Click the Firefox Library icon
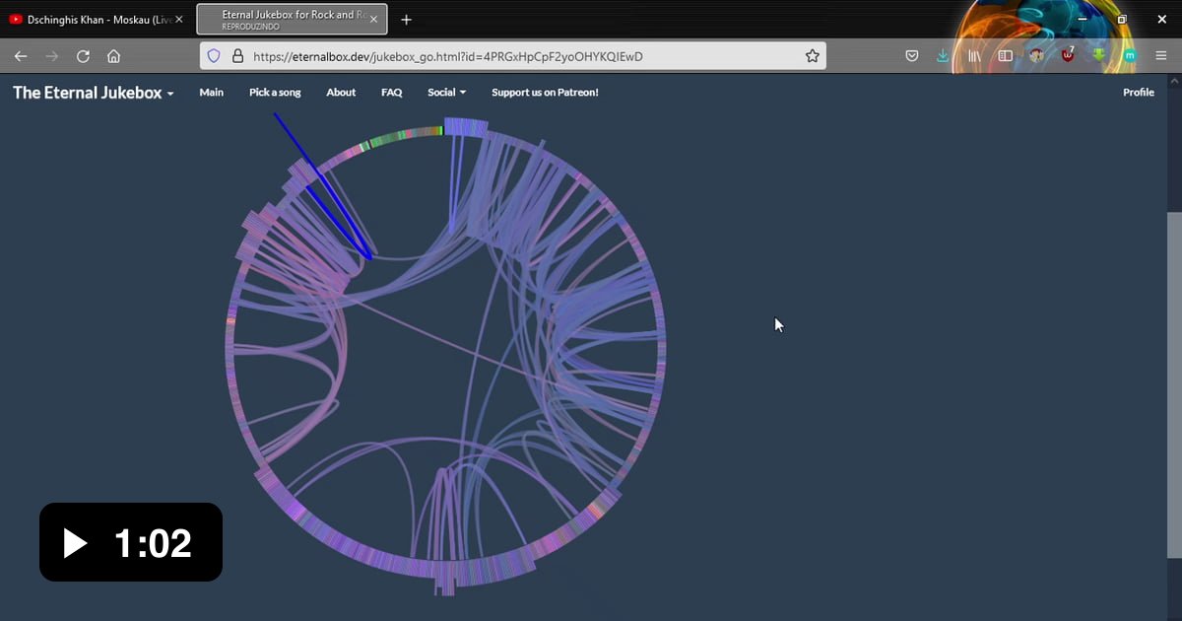Viewport: 1182px width, 621px height. [974, 55]
